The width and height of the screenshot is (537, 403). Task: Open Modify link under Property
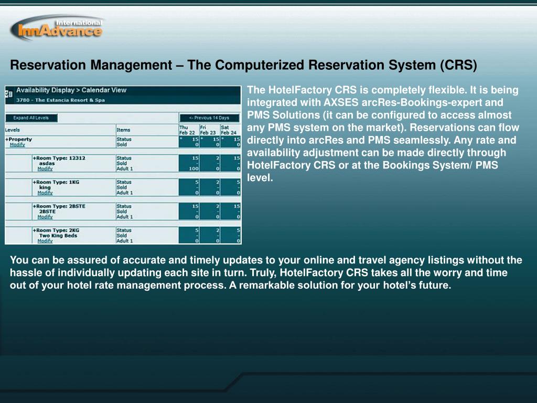click(x=17, y=145)
